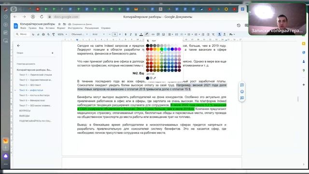
Task: Open the Справка menu
Action: pyautogui.click(x=106, y=28)
